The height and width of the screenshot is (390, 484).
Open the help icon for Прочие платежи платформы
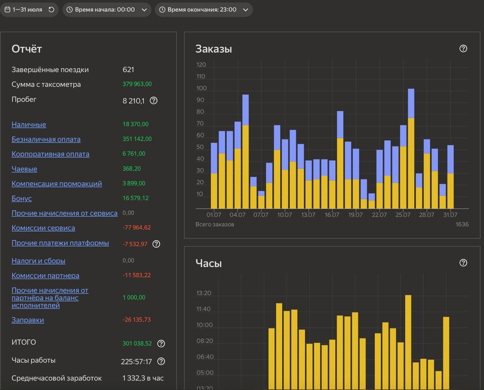pyautogui.click(x=156, y=244)
